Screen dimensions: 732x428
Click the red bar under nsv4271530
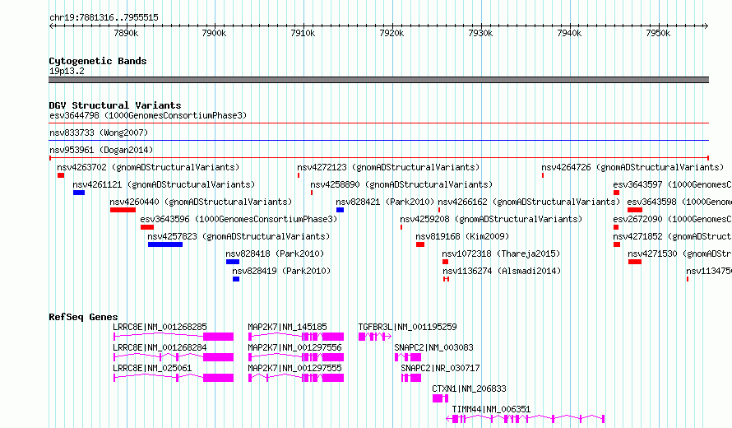(635, 262)
